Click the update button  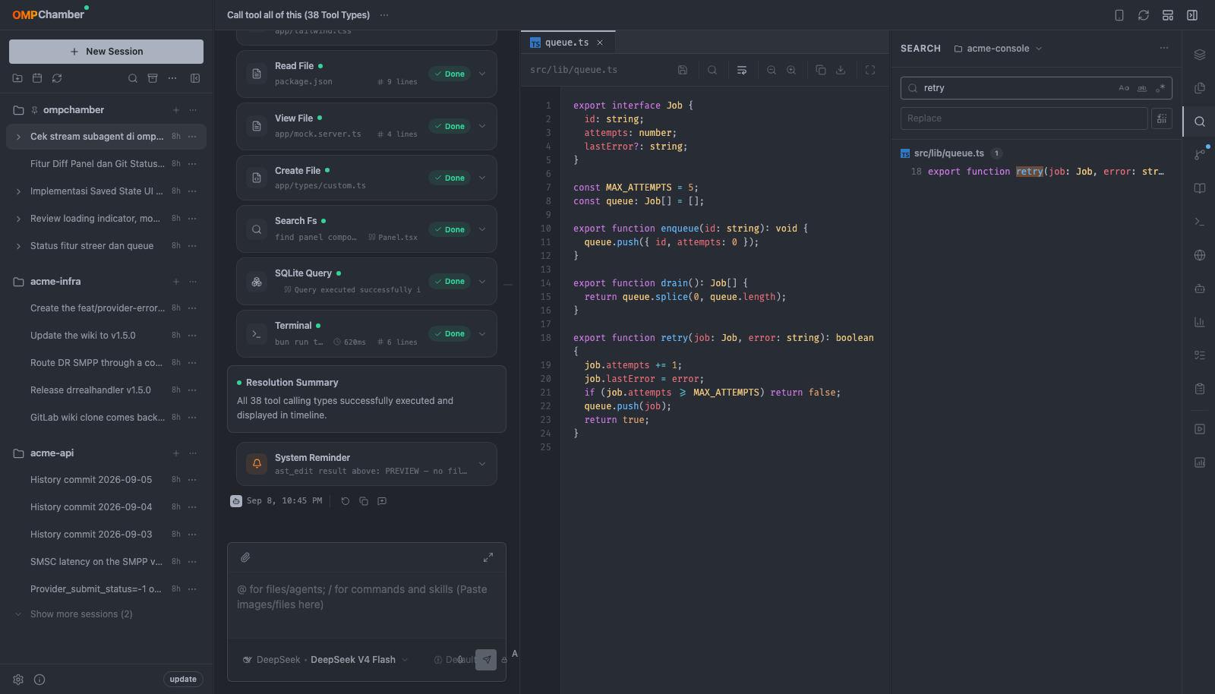pos(183,680)
